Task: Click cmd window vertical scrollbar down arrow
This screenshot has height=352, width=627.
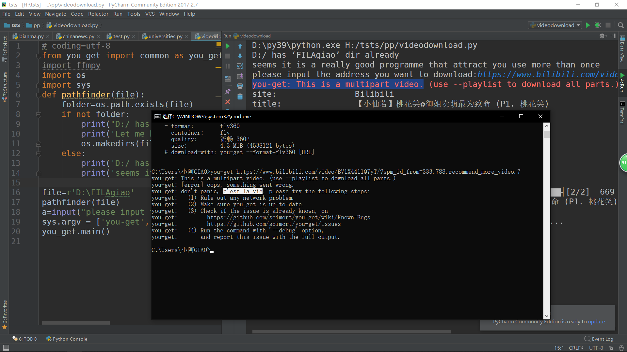Action: tap(547, 315)
